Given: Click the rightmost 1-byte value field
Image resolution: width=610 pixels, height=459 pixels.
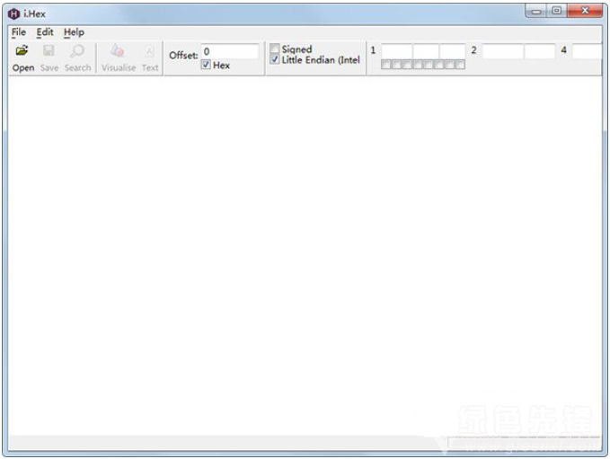Looking at the screenshot, I should tap(453, 51).
